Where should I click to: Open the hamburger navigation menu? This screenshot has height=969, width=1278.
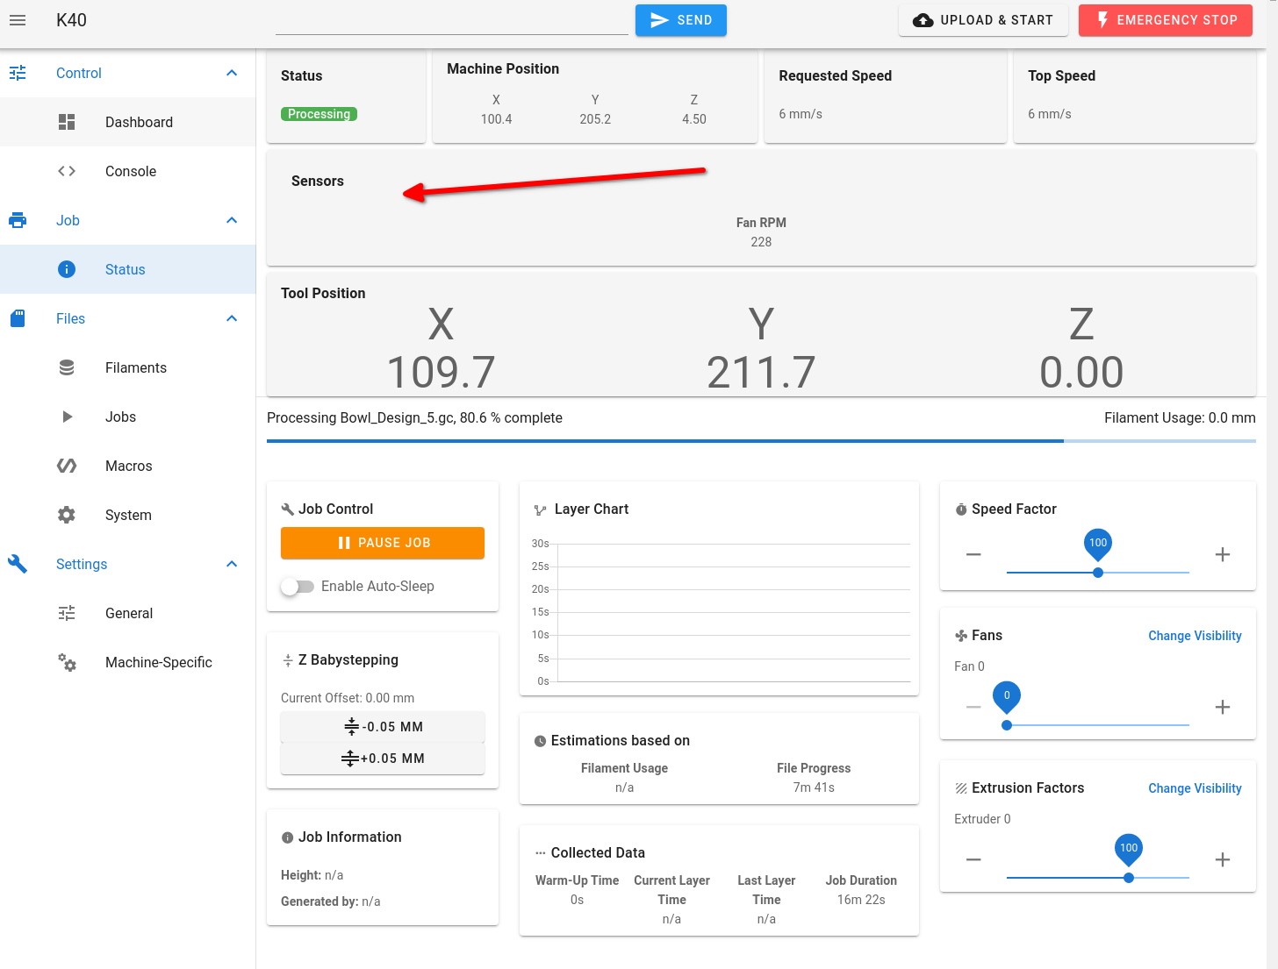pyautogui.click(x=18, y=20)
